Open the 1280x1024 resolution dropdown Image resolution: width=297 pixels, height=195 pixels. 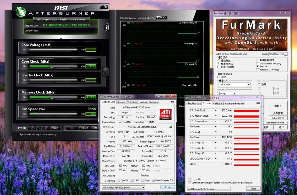coord(249,85)
